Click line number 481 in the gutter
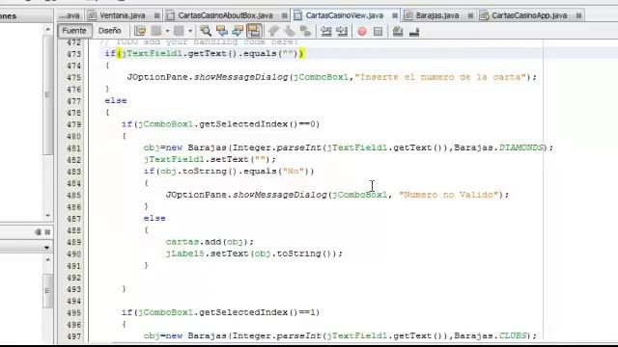The width and height of the screenshot is (618, 347). click(x=73, y=148)
